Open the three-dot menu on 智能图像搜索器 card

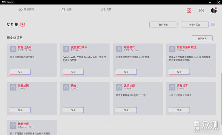click(x=212, y=72)
